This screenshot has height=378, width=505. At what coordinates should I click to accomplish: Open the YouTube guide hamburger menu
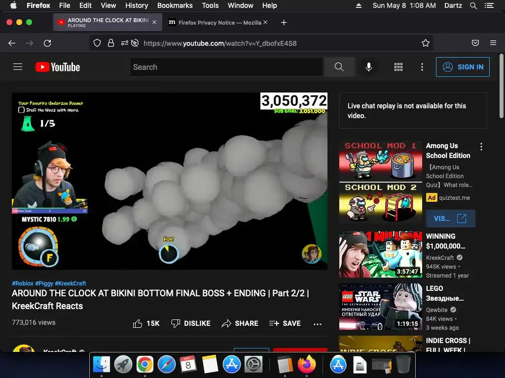point(18,67)
